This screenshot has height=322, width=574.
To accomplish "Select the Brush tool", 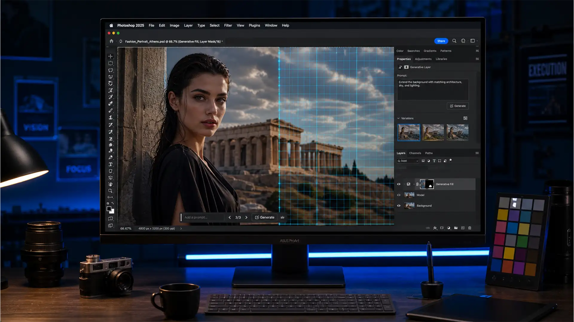I will pyautogui.click(x=110, y=111).
